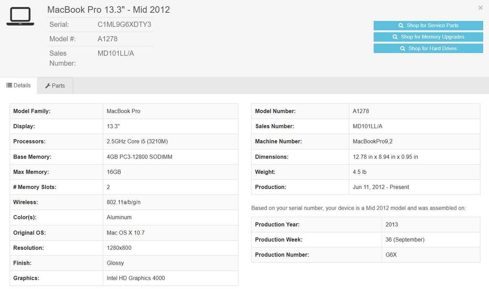The width and height of the screenshot is (489, 289).
Task: Click the Model Family value MacBook Pro
Action: point(124,111)
